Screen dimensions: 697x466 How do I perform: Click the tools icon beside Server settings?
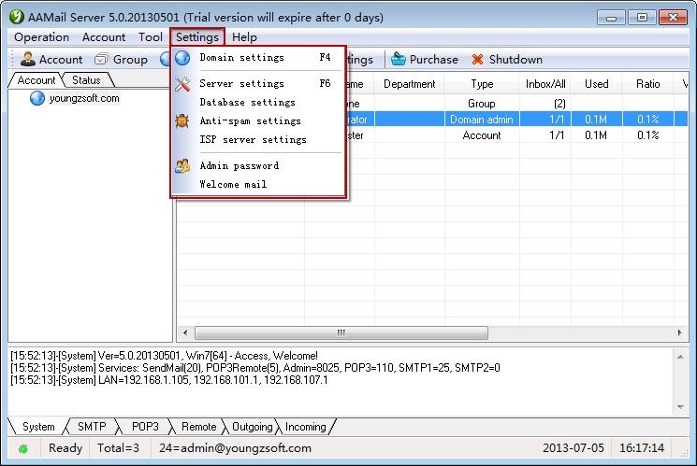[x=182, y=83]
